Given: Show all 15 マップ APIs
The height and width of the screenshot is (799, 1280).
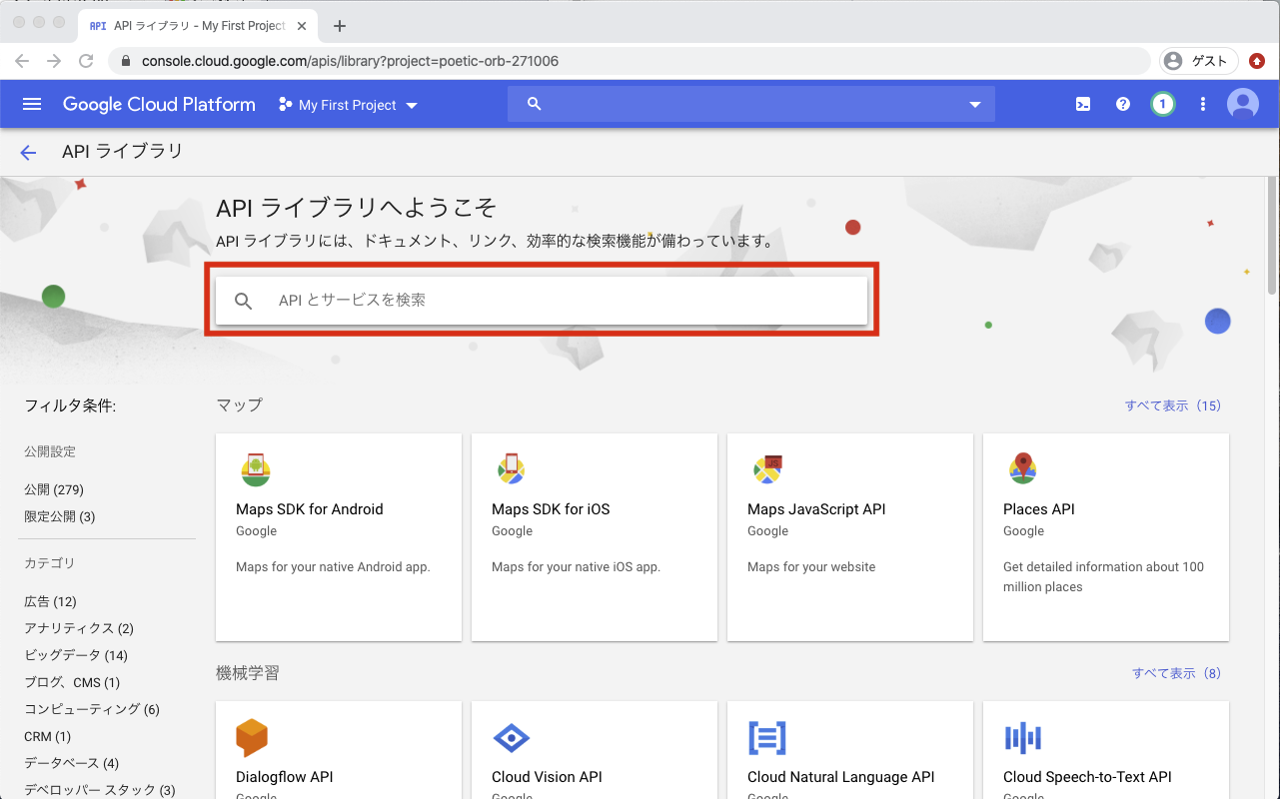Looking at the screenshot, I should pos(1173,405).
